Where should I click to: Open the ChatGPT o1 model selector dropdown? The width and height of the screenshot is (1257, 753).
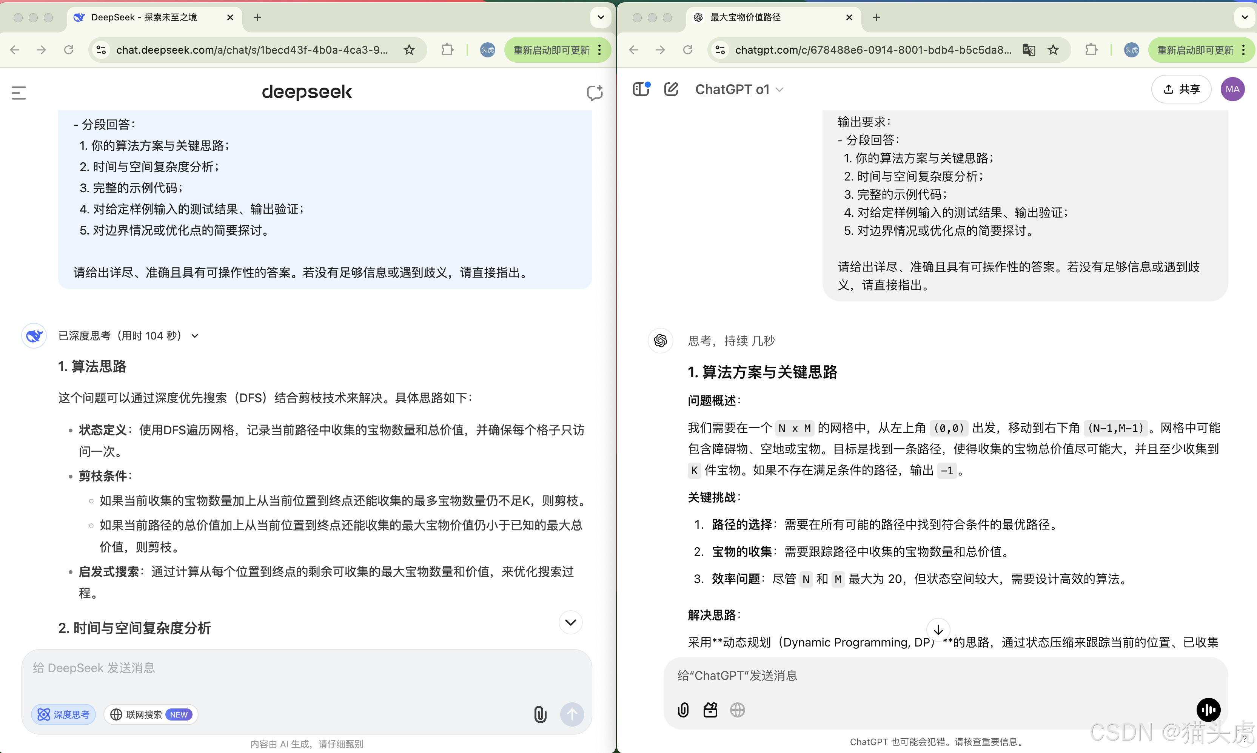click(x=738, y=89)
